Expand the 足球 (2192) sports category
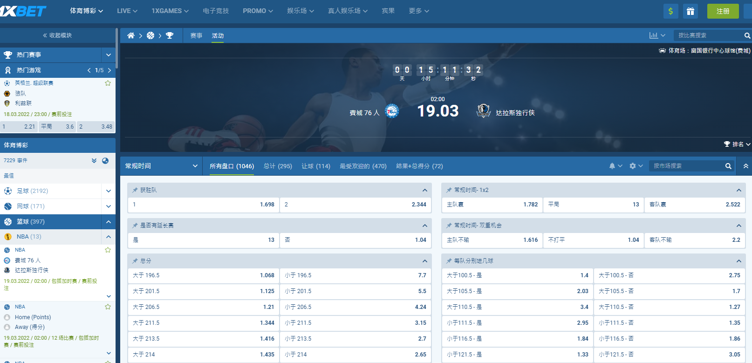Viewport: 752px width, 363px height. [108, 191]
